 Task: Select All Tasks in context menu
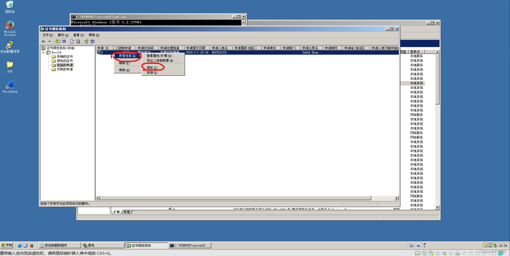(128, 56)
